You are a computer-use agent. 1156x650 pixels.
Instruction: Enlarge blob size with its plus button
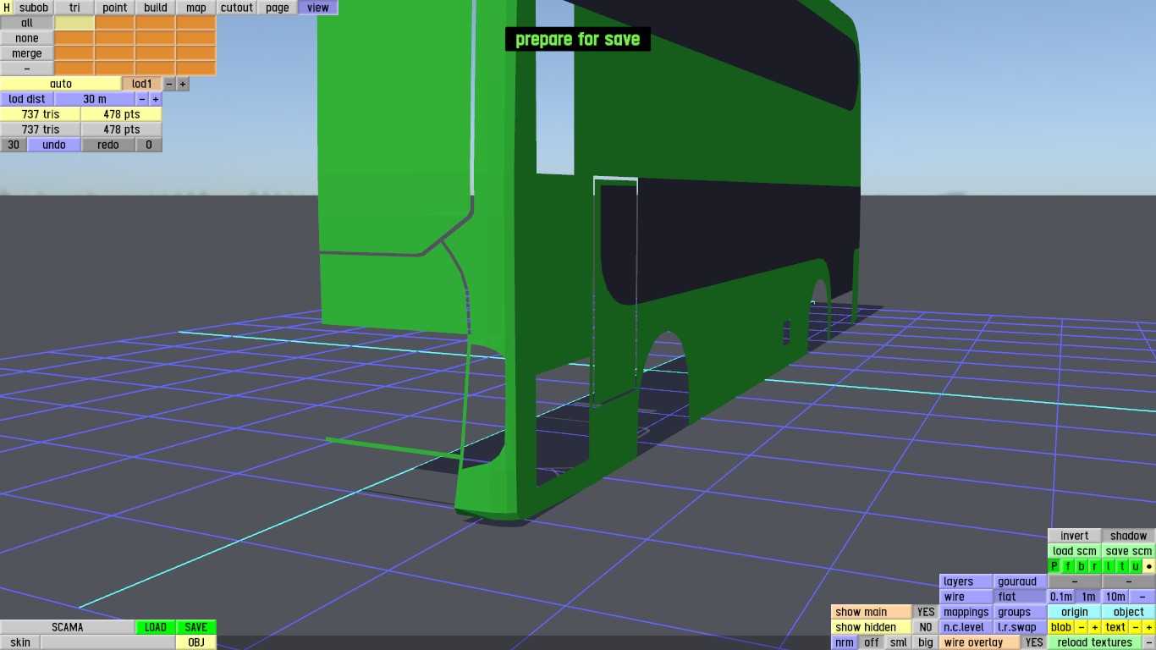[1095, 627]
